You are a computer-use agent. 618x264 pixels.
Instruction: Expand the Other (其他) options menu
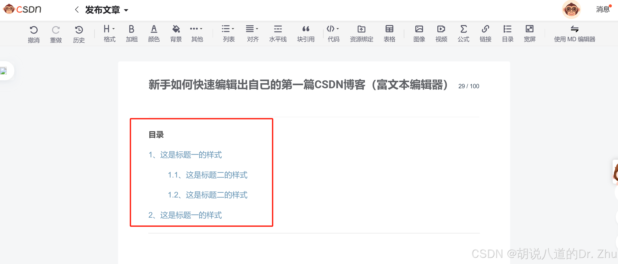click(x=197, y=34)
